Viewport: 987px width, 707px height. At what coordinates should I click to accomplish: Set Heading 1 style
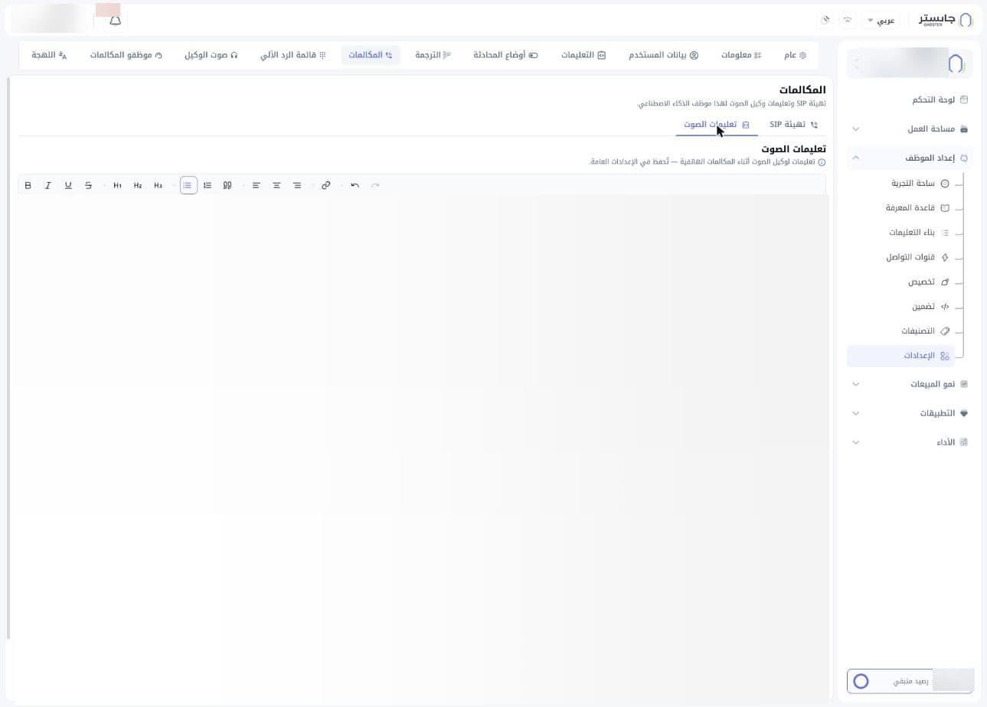pos(117,185)
